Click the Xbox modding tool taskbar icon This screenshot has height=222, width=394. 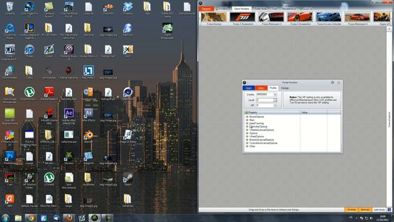click(94, 218)
